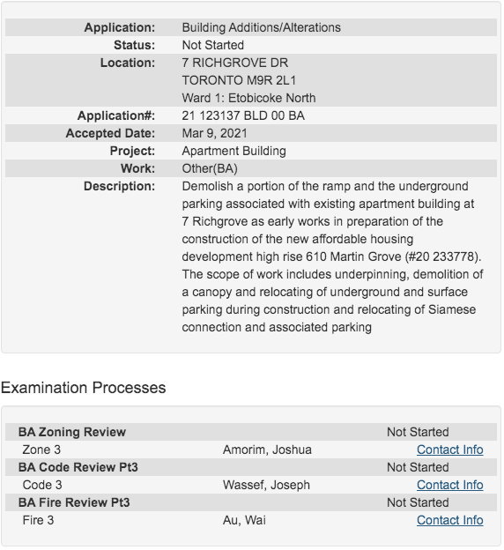The width and height of the screenshot is (504, 550).
Task: Click the examiner name Wassef, Joseph
Action: pyautogui.click(x=266, y=485)
